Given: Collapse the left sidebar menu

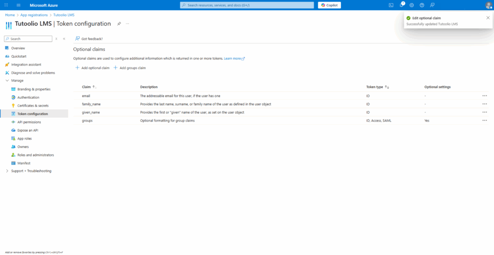Looking at the screenshot, I should point(64,39).
